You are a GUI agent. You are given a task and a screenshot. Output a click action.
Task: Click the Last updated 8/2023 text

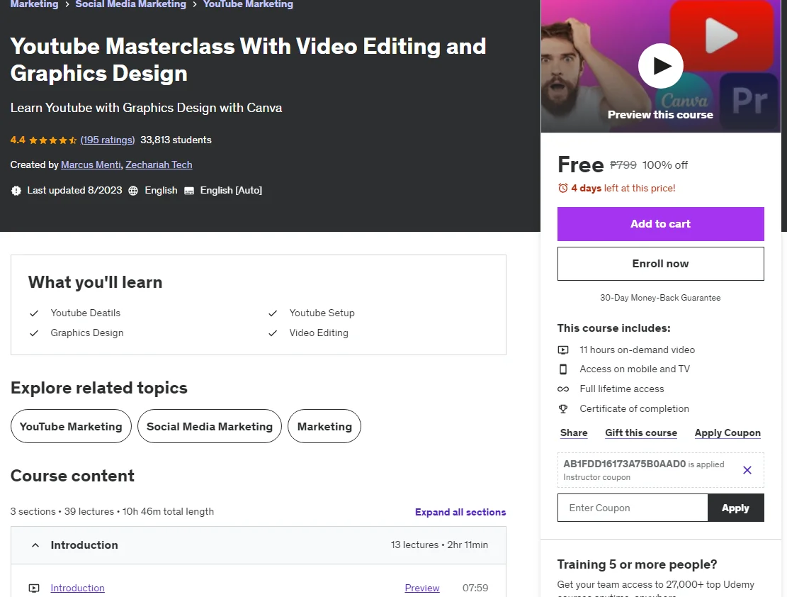coord(74,191)
